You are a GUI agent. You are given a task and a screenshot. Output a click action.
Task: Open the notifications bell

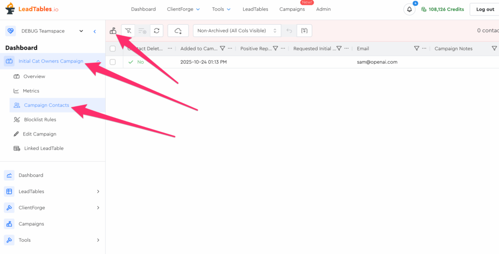(x=410, y=9)
